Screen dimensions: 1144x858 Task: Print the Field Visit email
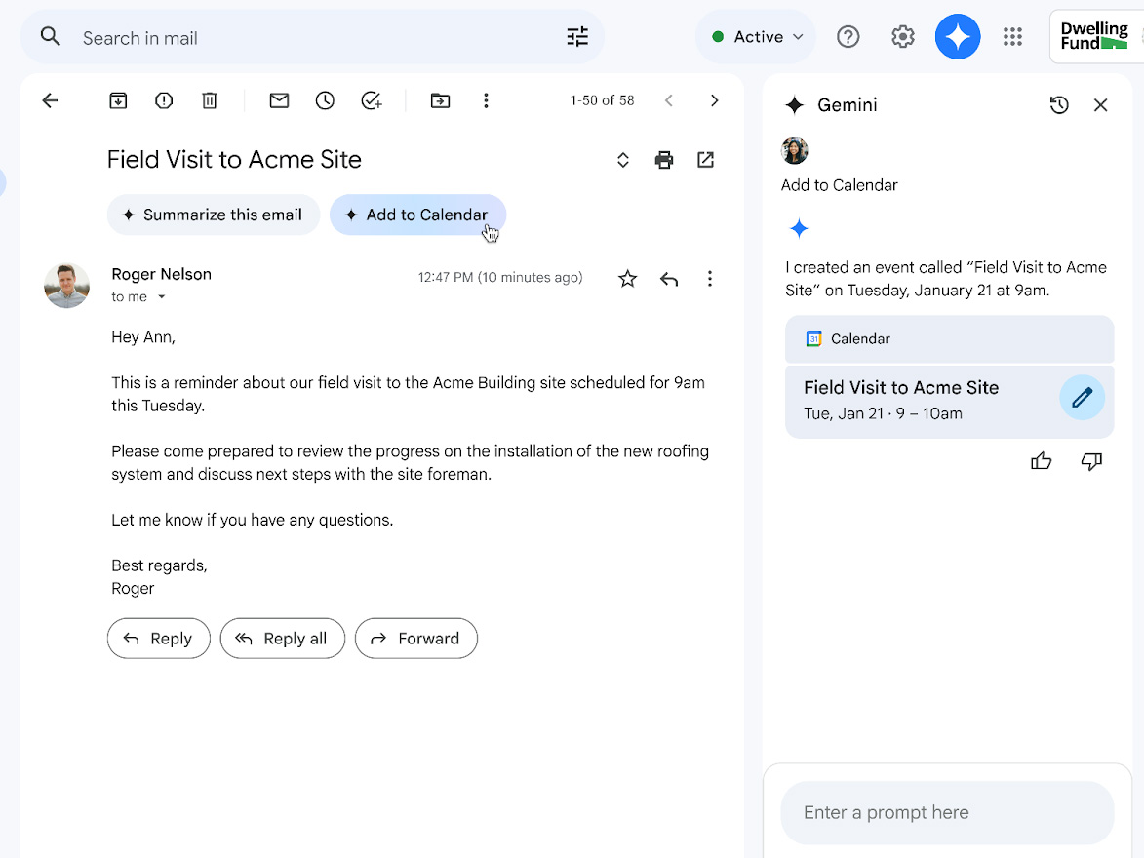(x=664, y=160)
